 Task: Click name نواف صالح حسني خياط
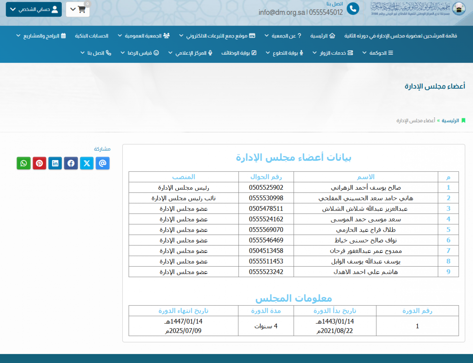point(366,240)
